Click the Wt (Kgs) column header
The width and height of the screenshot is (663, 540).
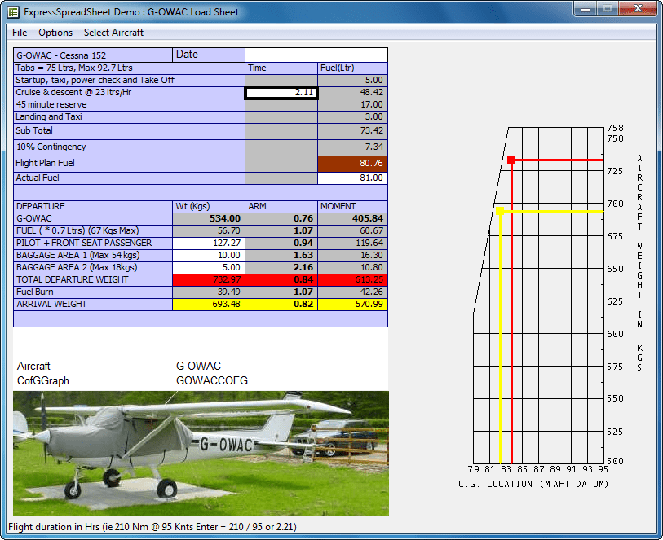[209, 206]
